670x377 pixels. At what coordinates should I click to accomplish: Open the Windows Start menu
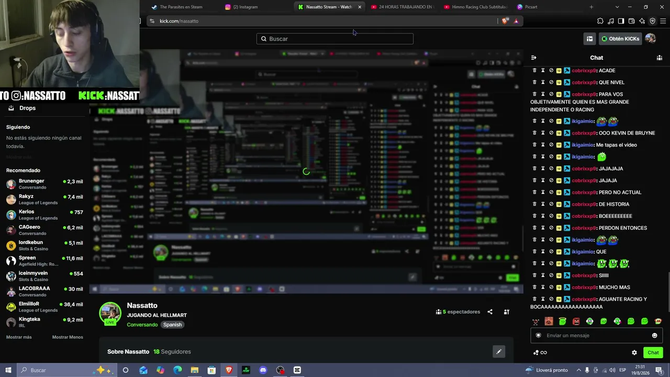point(8,370)
